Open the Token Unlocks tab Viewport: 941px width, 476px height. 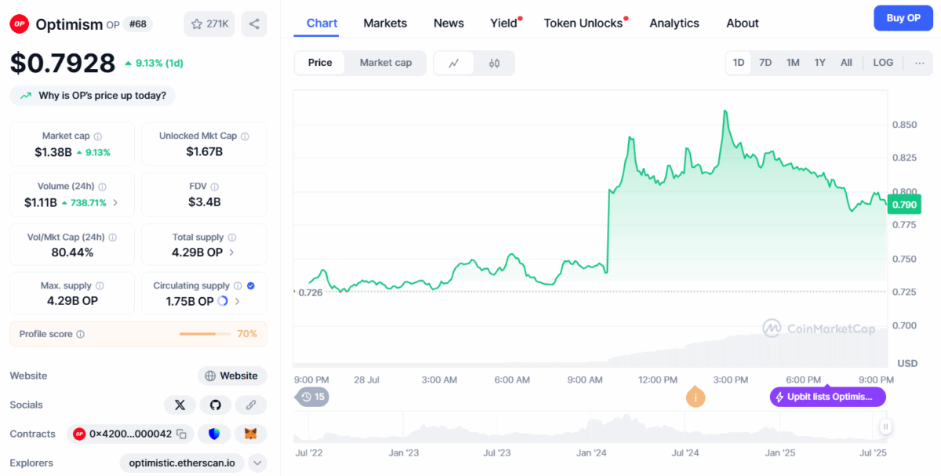tap(583, 23)
